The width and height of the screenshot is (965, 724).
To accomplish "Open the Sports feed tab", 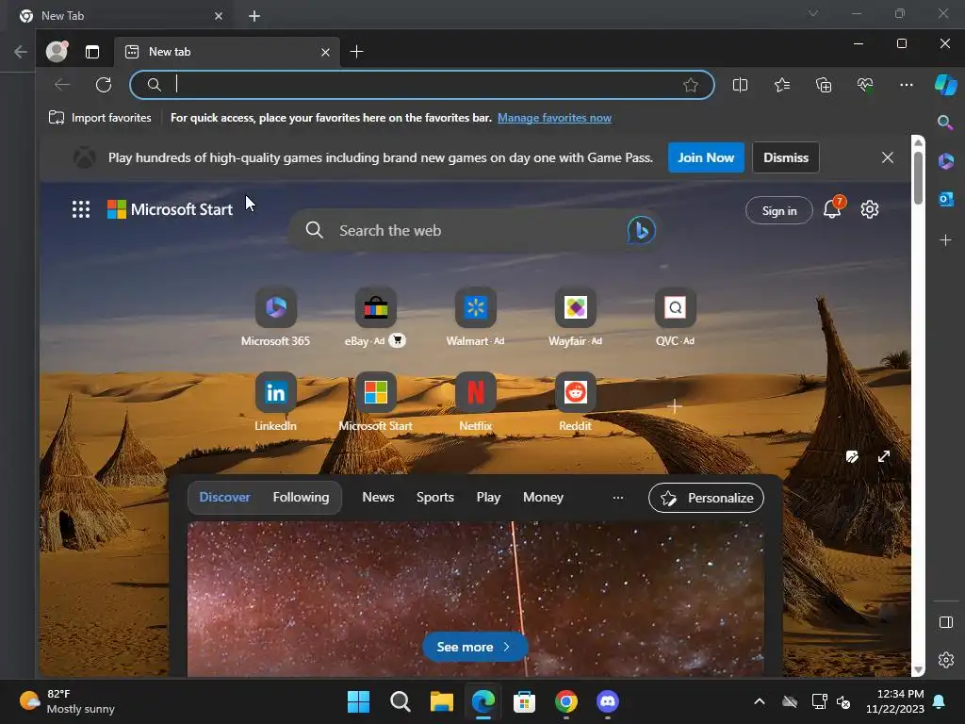I will tap(435, 497).
